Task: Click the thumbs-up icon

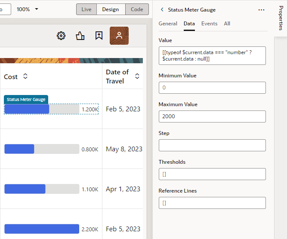Action: pyautogui.click(x=80, y=36)
